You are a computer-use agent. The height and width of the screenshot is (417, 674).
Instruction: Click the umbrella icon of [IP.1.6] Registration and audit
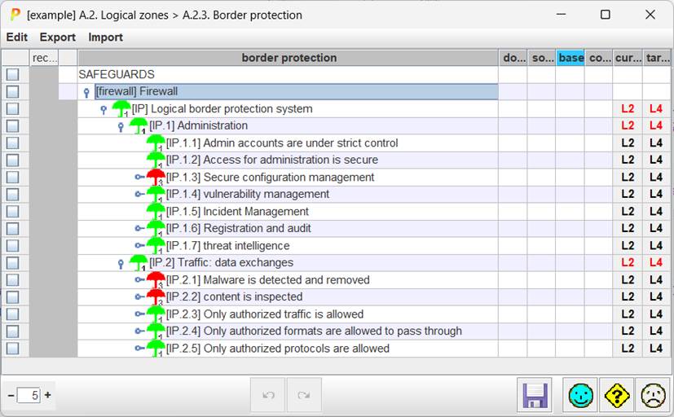pyautogui.click(x=156, y=229)
